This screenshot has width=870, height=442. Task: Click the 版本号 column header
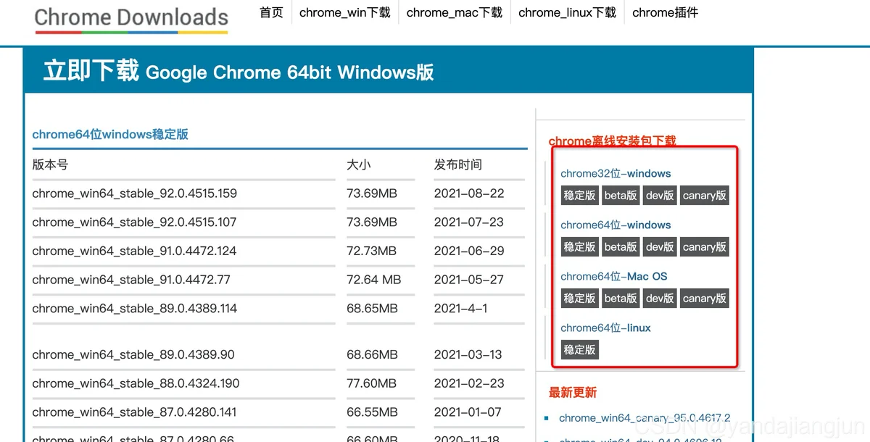(50, 164)
